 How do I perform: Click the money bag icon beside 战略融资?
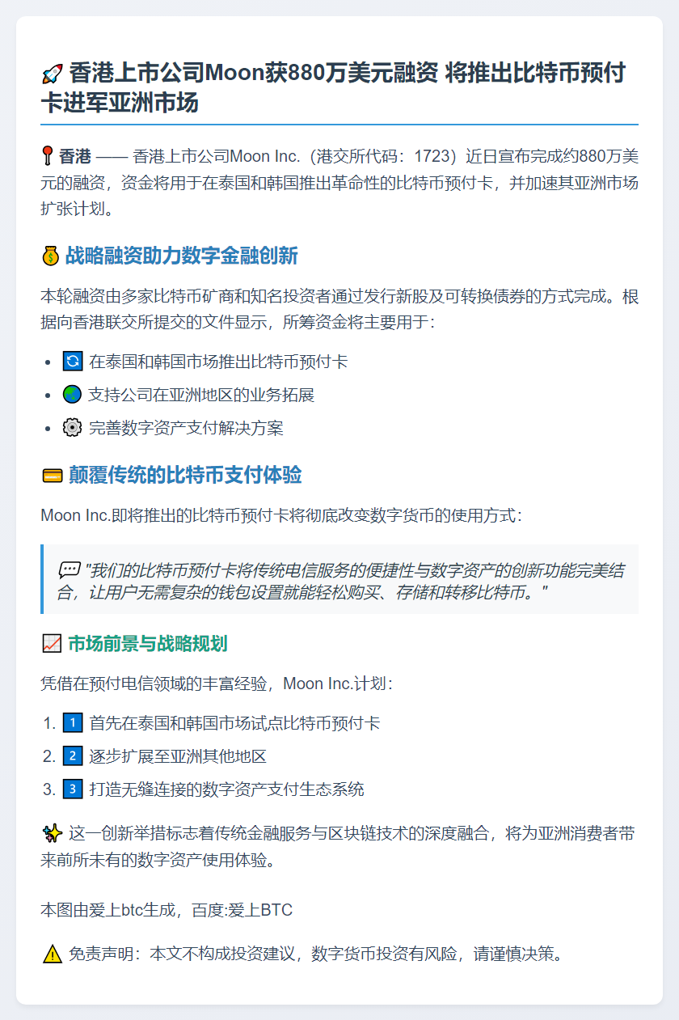coord(50,257)
